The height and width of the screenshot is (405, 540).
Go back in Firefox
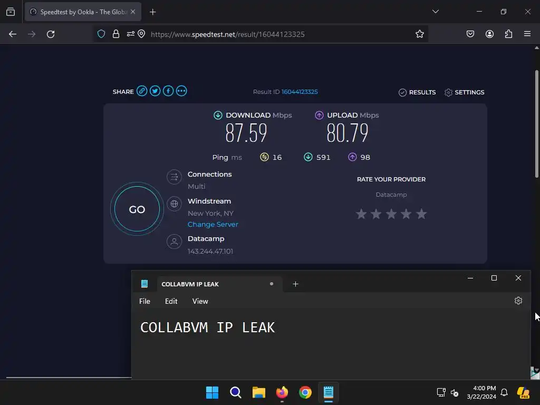(x=13, y=34)
